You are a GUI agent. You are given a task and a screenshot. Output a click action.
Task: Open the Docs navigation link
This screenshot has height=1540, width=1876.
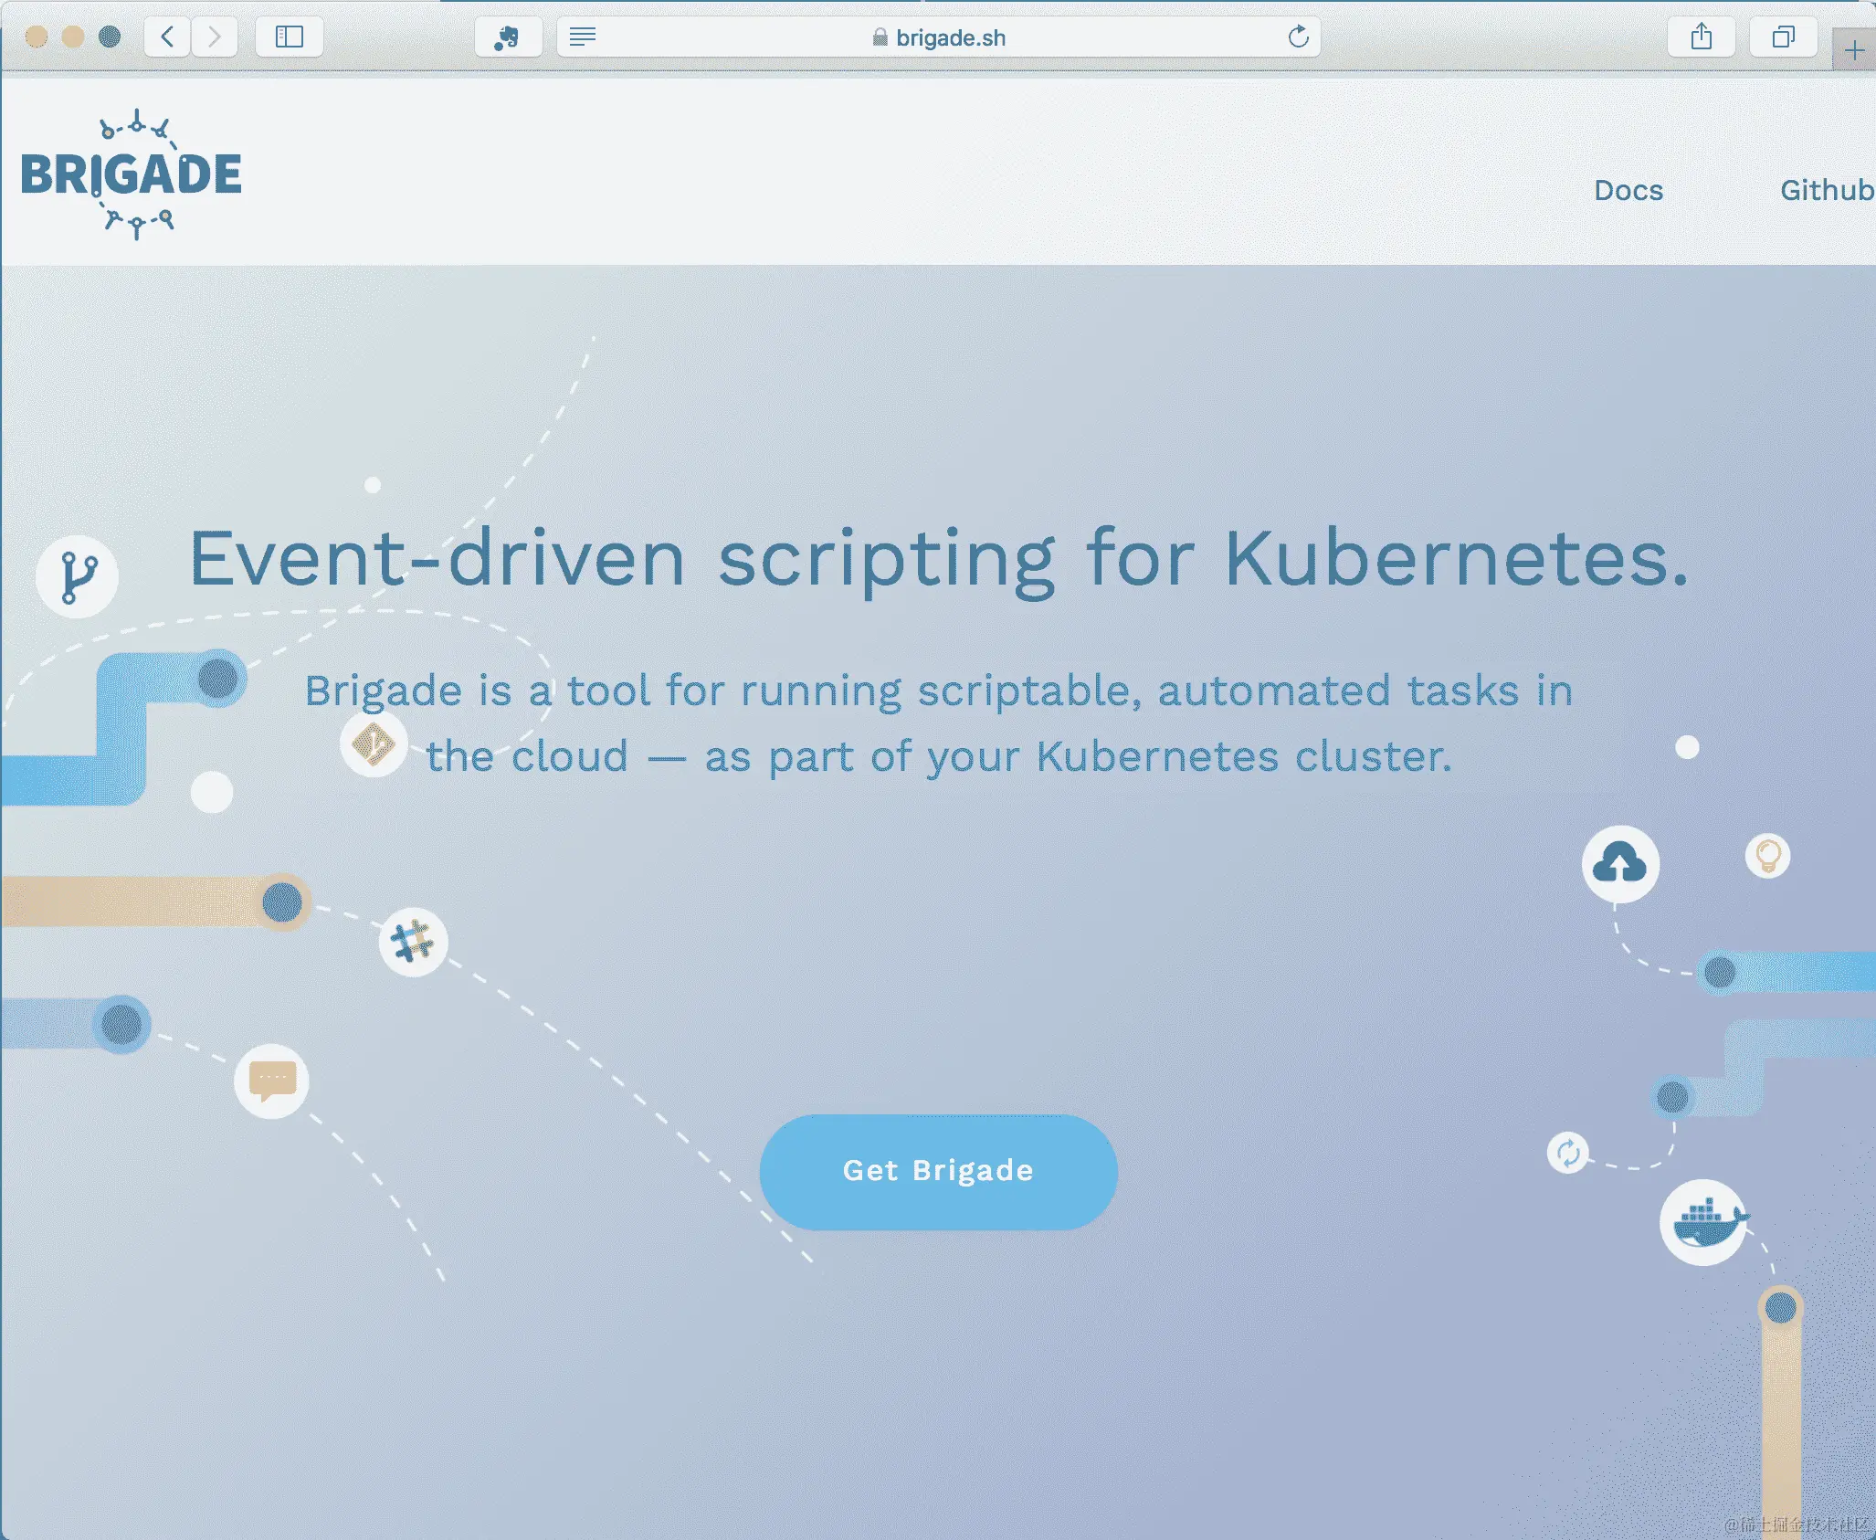coord(1628,190)
